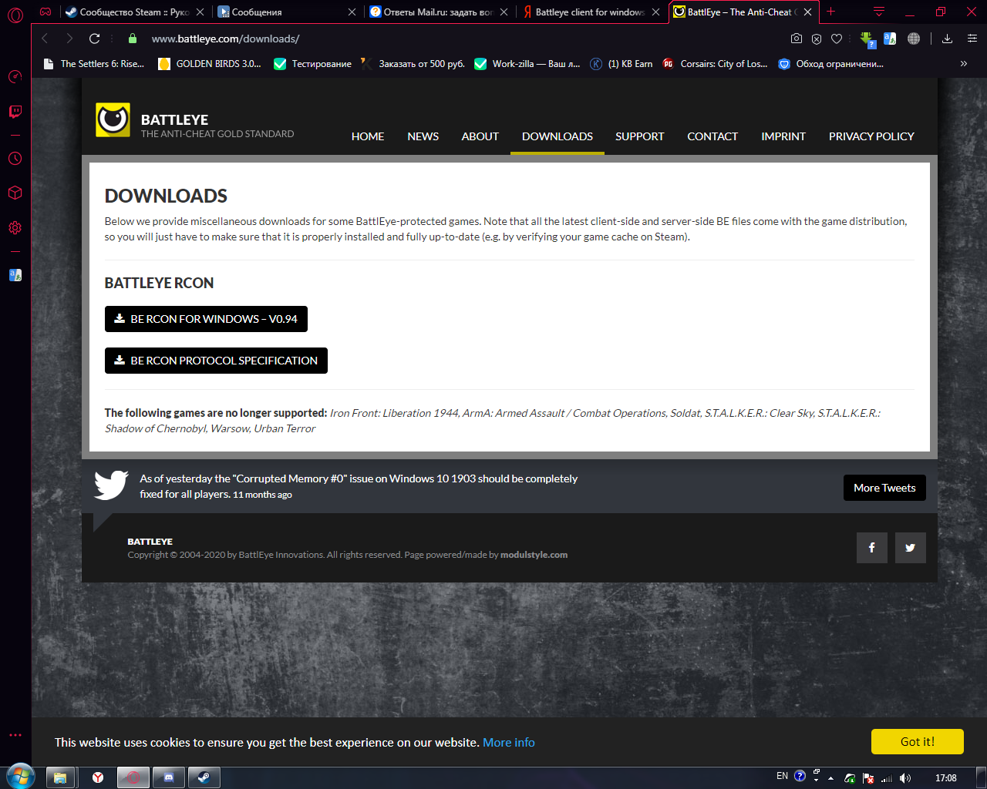This screenshot has width=987, height=789.
Task: Click the green padlock site info
Action: (x=133, y=39)
